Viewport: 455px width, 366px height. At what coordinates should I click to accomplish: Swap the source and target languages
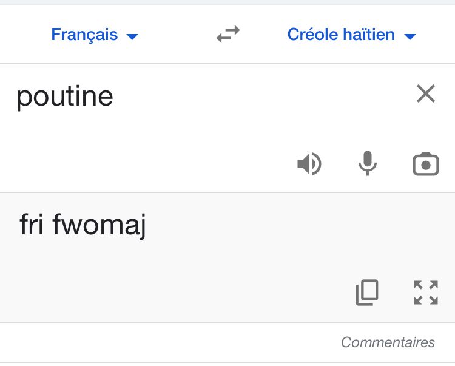[x=228, y=35]
